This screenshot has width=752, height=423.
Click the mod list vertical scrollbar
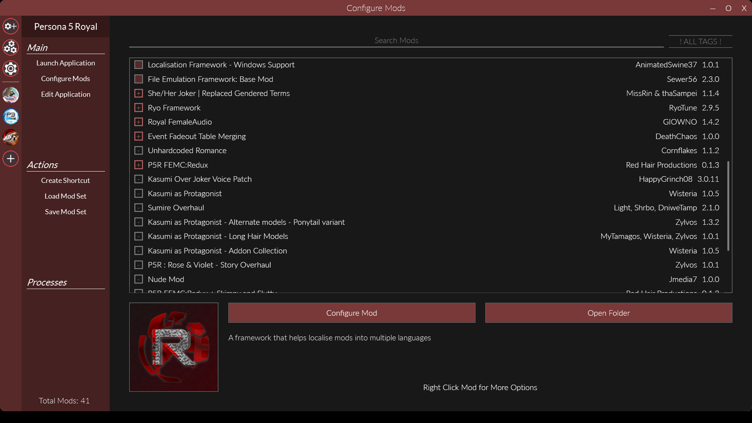728,206
